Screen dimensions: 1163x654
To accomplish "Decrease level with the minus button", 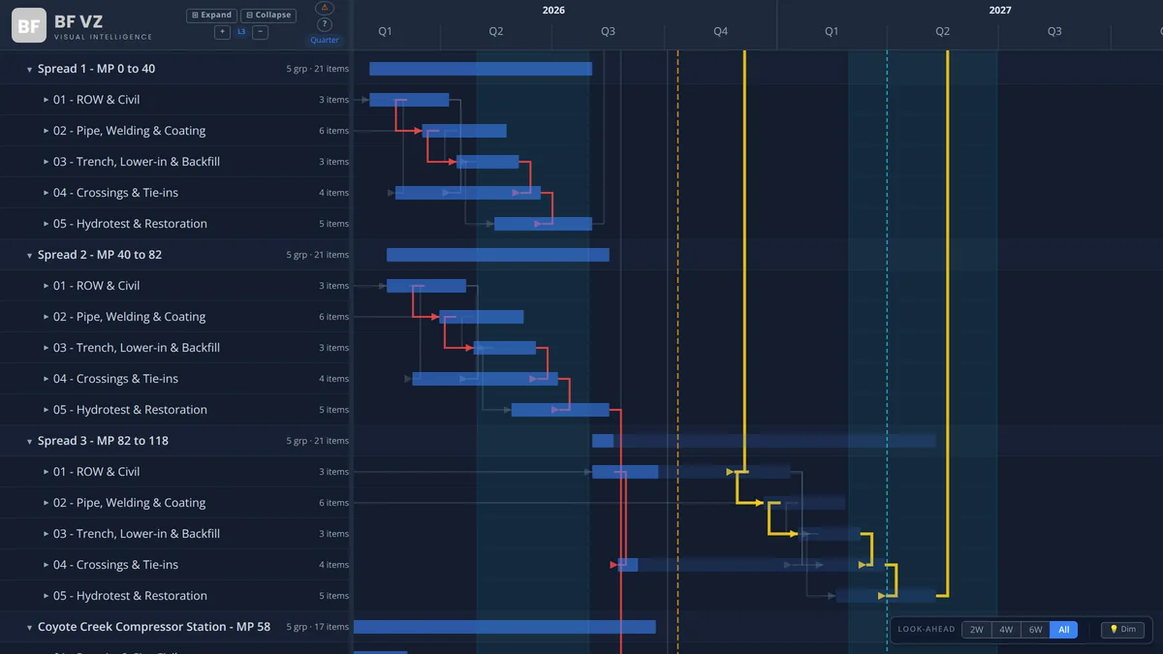I will pos(260,32).
